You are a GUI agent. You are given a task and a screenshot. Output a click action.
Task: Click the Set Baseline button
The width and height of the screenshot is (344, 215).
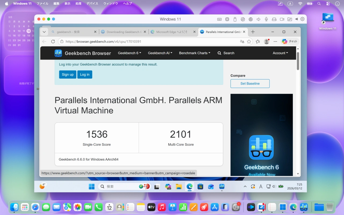coord(250,83)
